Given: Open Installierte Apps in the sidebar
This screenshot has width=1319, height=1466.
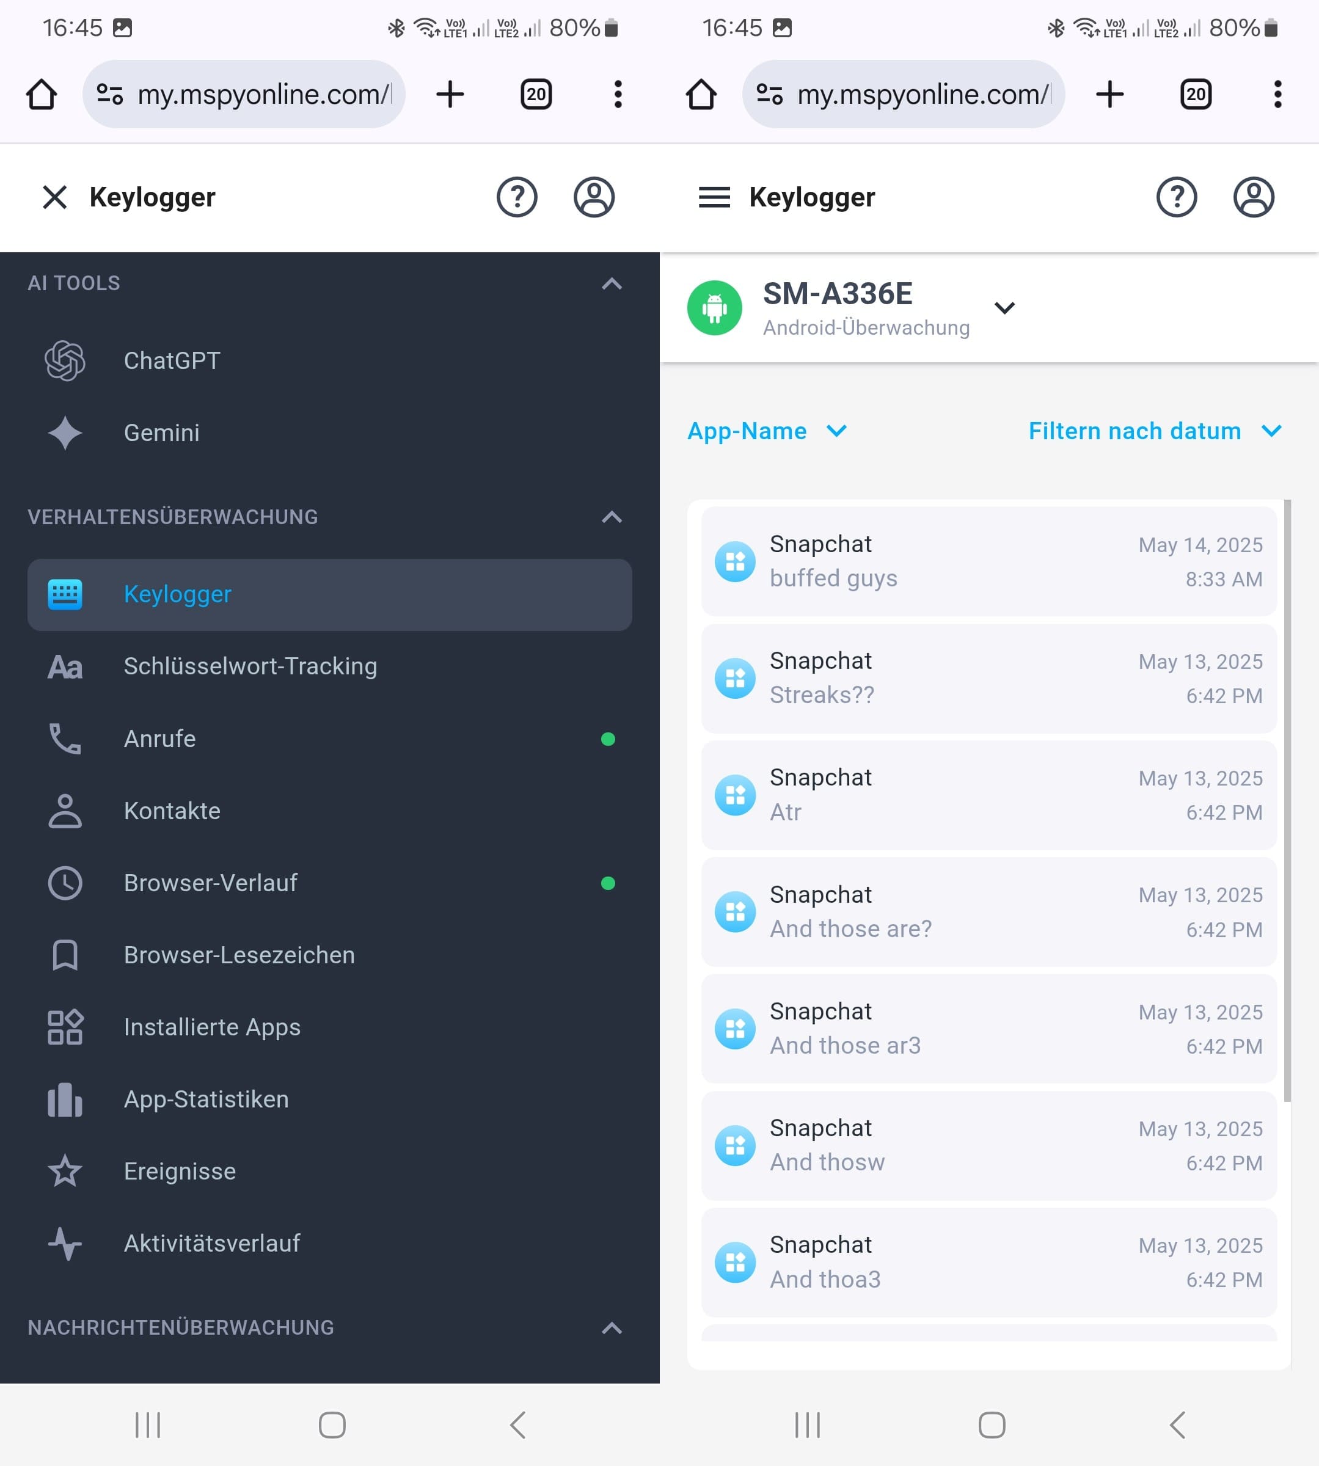Looking at the screenshot, I should [330, 1027].
